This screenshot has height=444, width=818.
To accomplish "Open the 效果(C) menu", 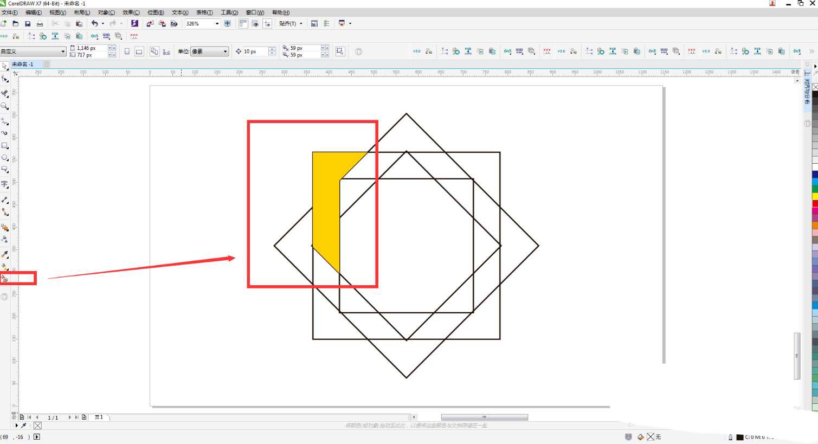I will (x=131, y=12).
